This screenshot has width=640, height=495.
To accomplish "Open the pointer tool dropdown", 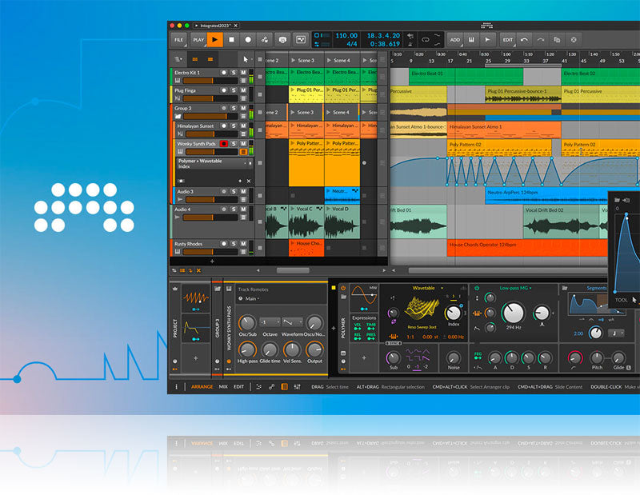I will (246, 60).
